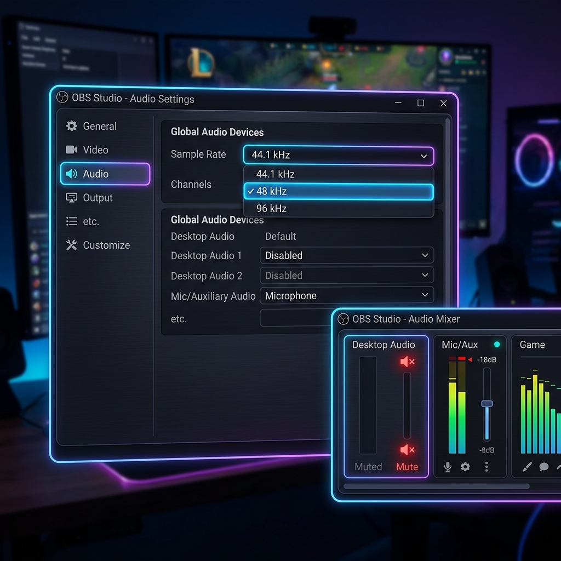
Task: Click the Audio speaker icon in sidebar
Action: pyautogui.click(x=72, y=174)
